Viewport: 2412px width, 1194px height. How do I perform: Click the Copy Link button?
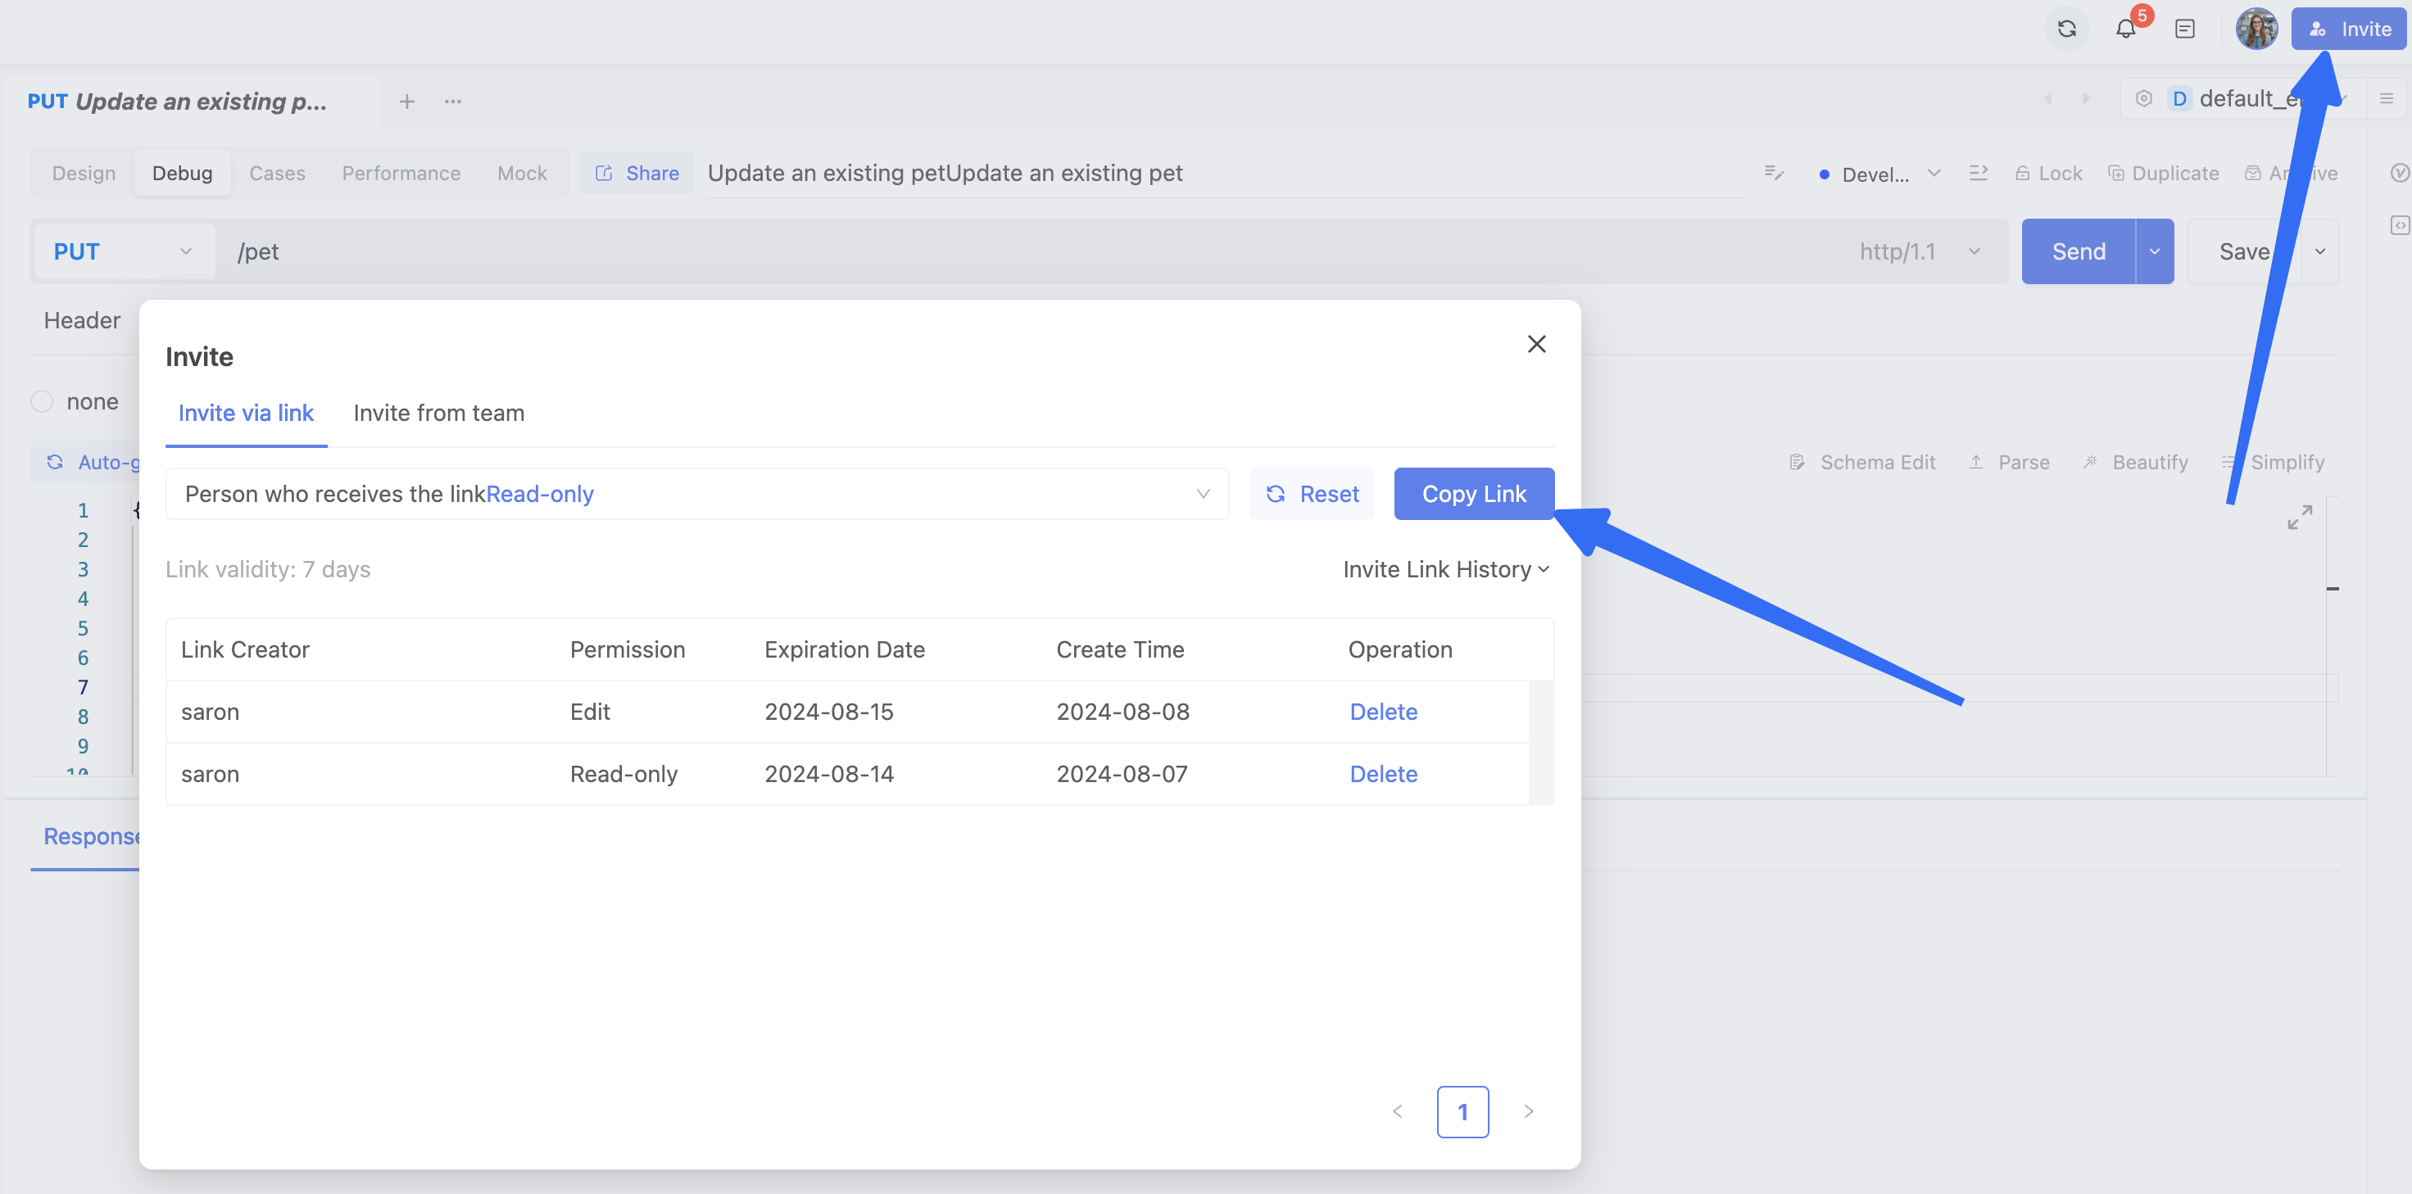1474,494
